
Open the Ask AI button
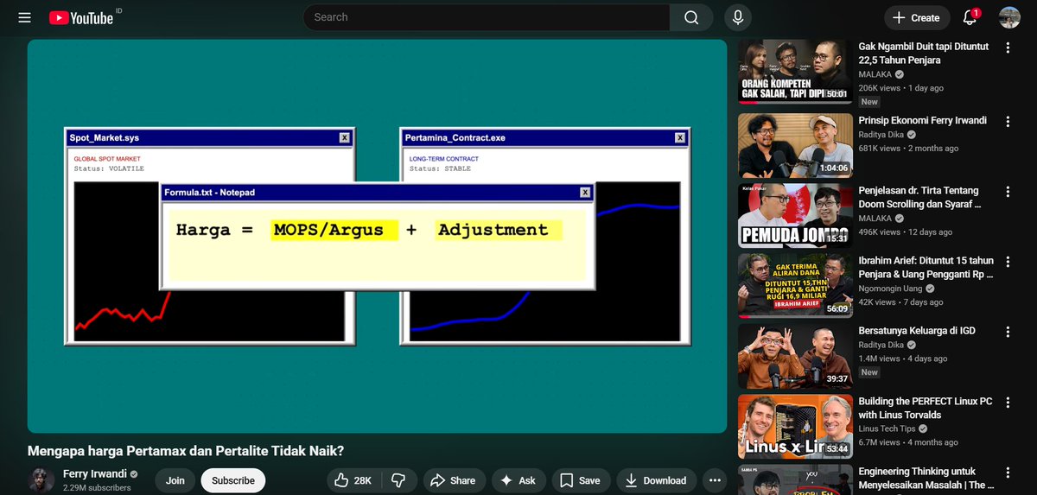click(517, 480)
